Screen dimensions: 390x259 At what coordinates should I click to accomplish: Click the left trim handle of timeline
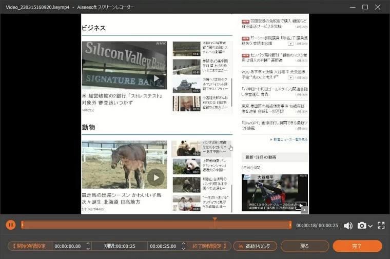tap(22, 225)
